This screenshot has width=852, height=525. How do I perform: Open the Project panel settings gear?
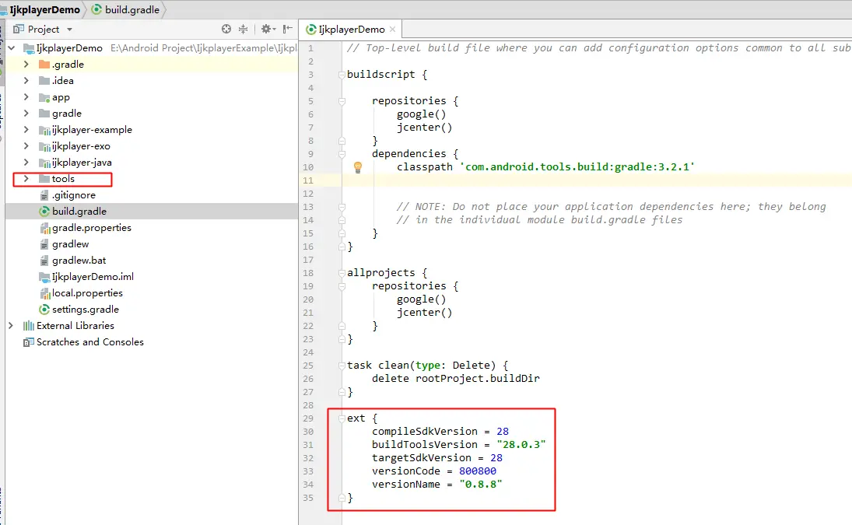pos(268,29)
